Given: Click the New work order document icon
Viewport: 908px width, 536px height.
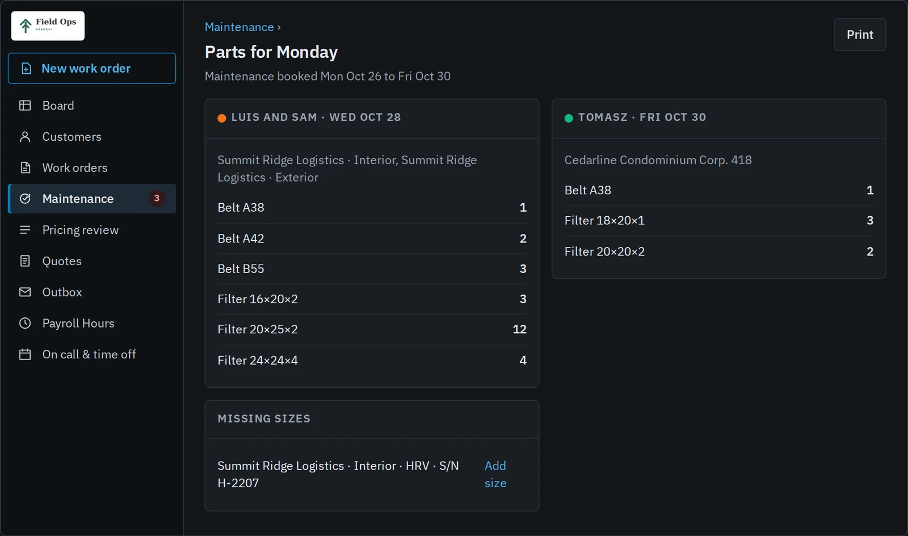Looking at the screenshot, I should 26,69.
